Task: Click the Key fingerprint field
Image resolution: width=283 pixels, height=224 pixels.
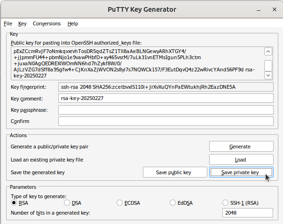Action: pyautogui.click(x=166, y=87)
